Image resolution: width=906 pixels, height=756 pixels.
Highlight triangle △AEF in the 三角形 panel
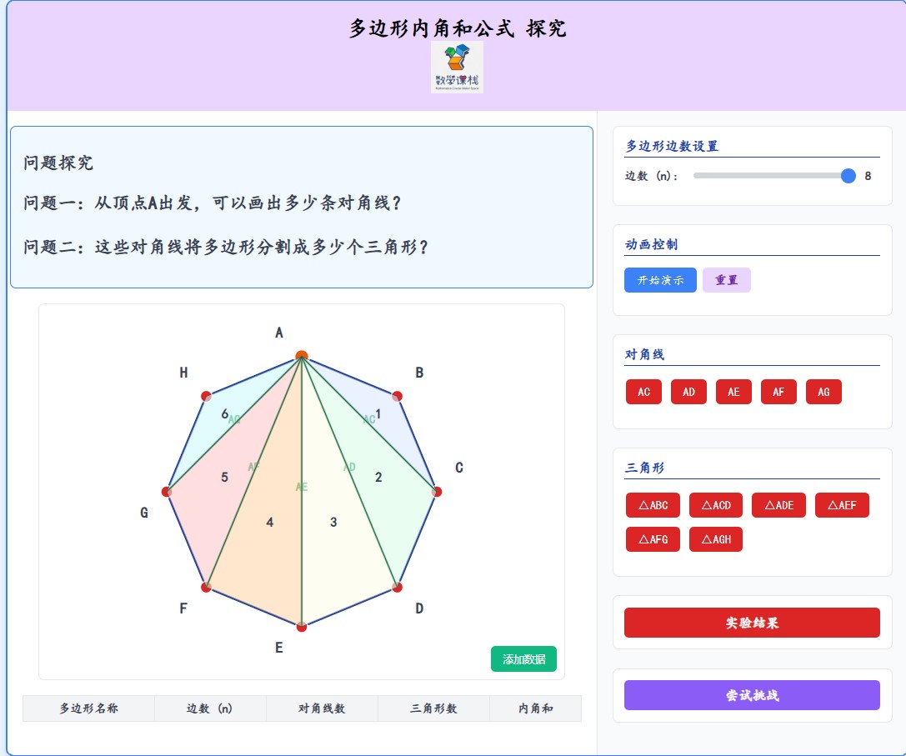[842, 505]
